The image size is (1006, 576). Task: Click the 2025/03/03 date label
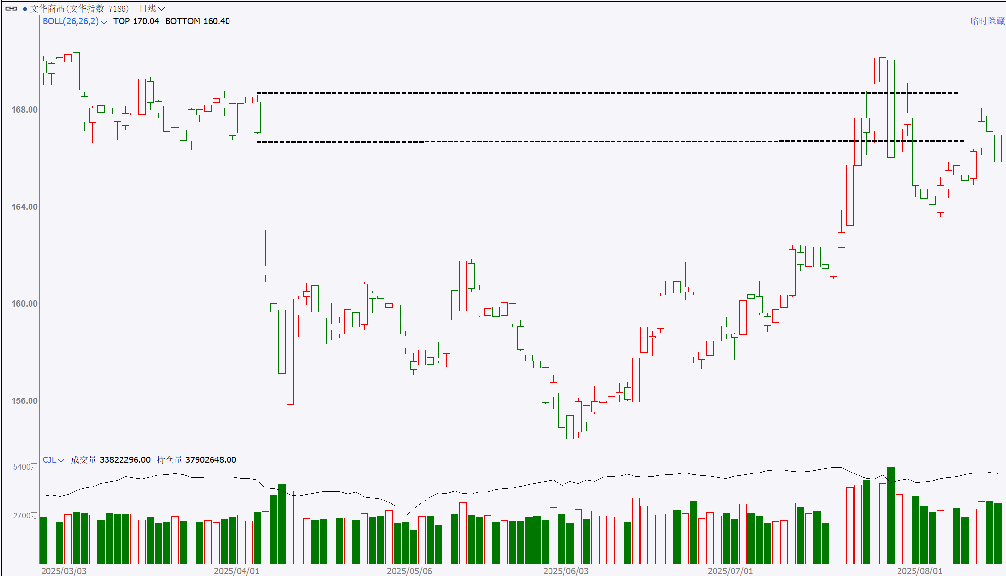point(64,571)
